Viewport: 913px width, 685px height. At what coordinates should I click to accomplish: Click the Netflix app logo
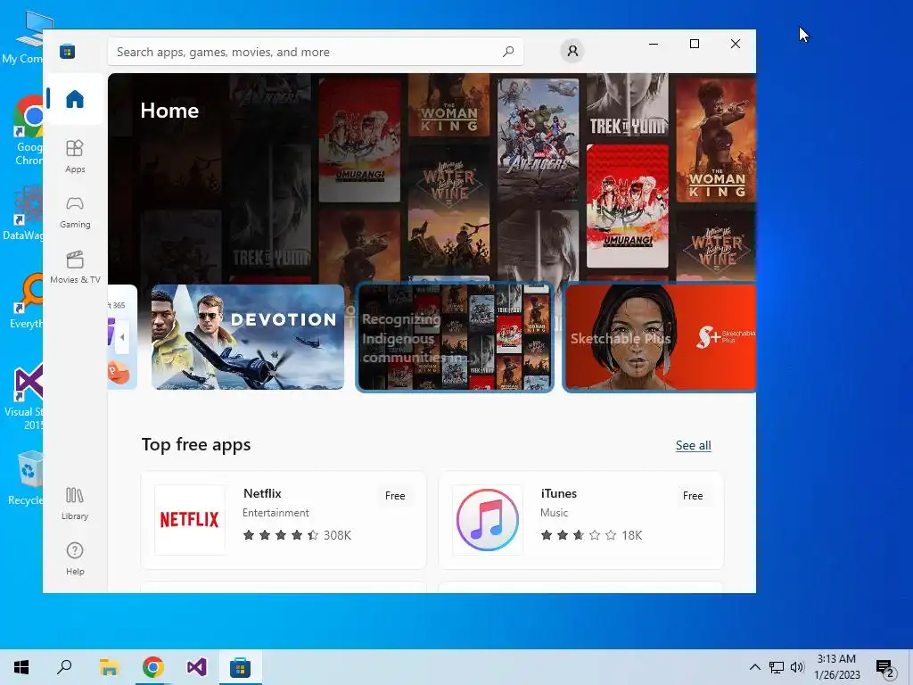coord(189,520)
